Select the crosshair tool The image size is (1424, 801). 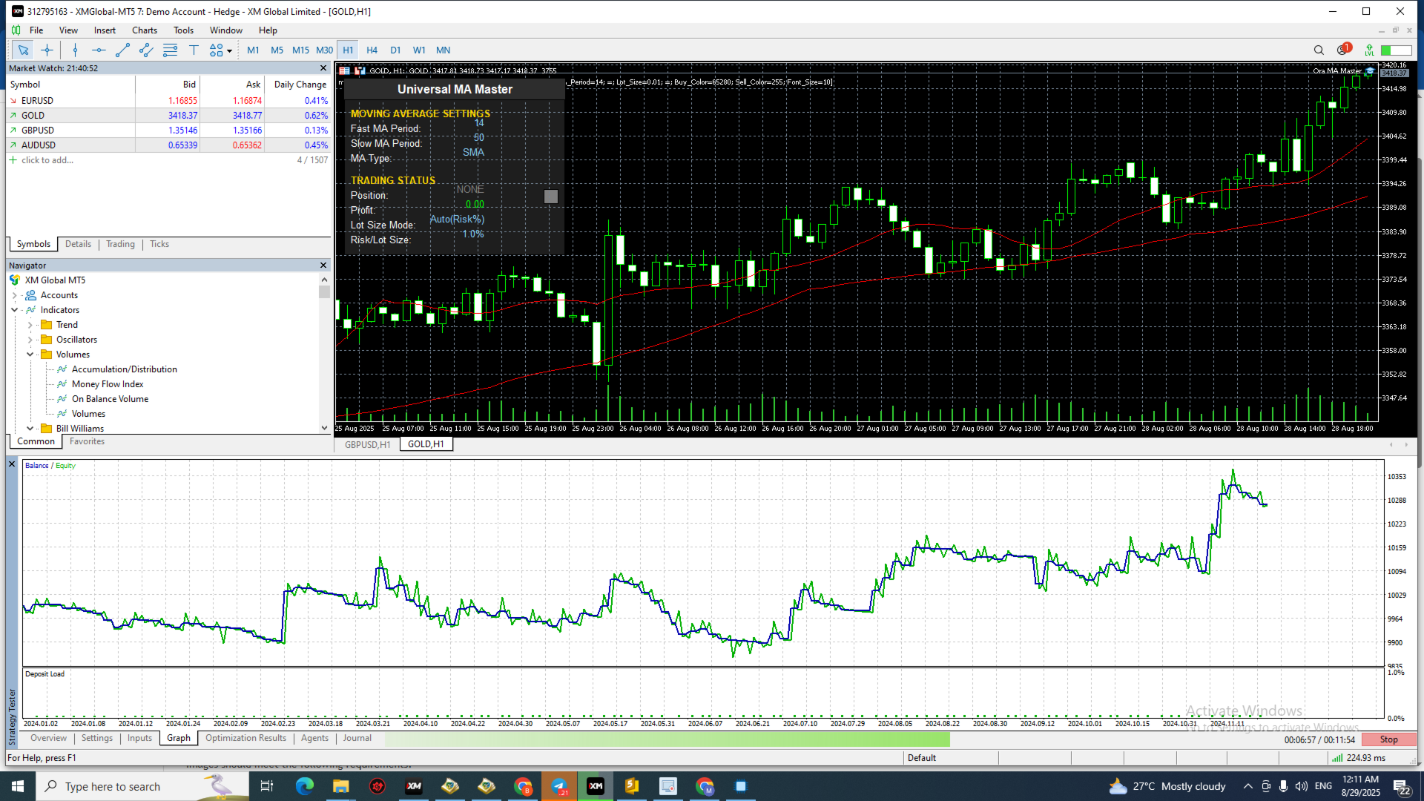pyautogui.click(x=47, y=50)
